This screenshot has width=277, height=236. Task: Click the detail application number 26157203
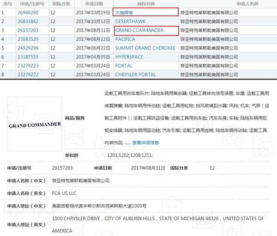(62, 168)
